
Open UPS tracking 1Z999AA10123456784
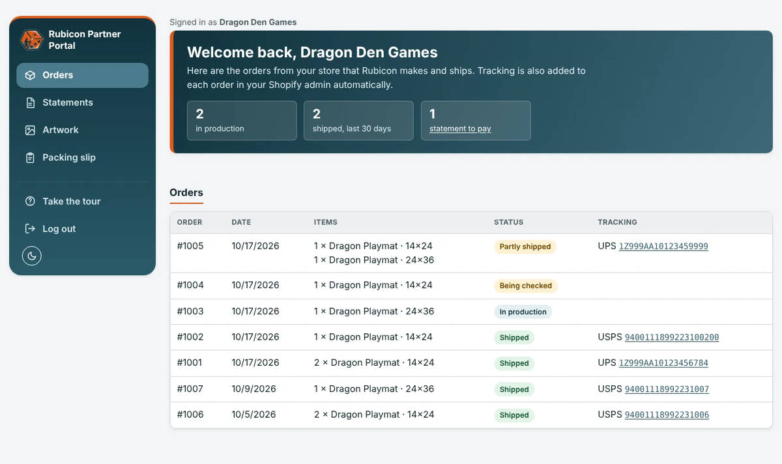[x=663, y=363]
